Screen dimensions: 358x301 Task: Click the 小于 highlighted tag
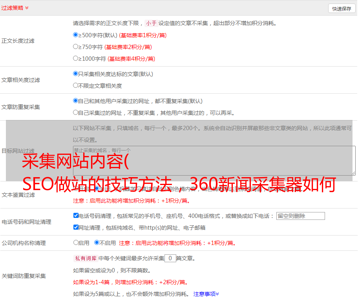(151, 23)
